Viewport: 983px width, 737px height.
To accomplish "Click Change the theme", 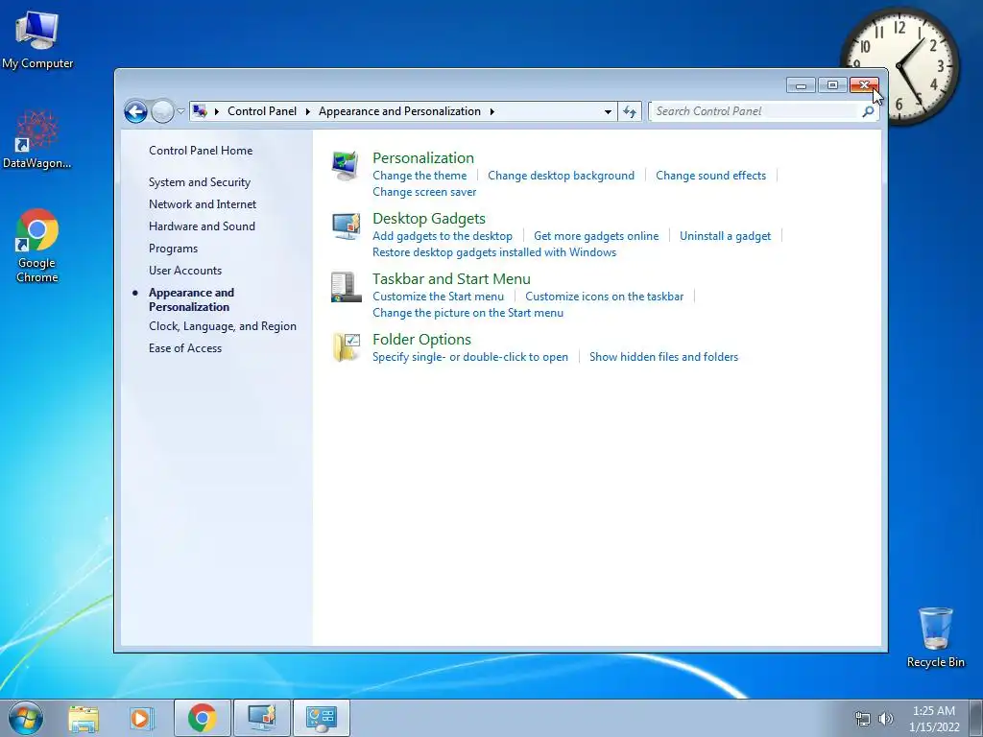I will coord(420,176).
